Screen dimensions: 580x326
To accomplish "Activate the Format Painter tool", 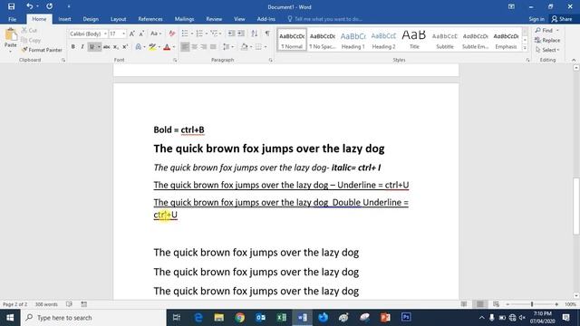I will coord(42,50).
